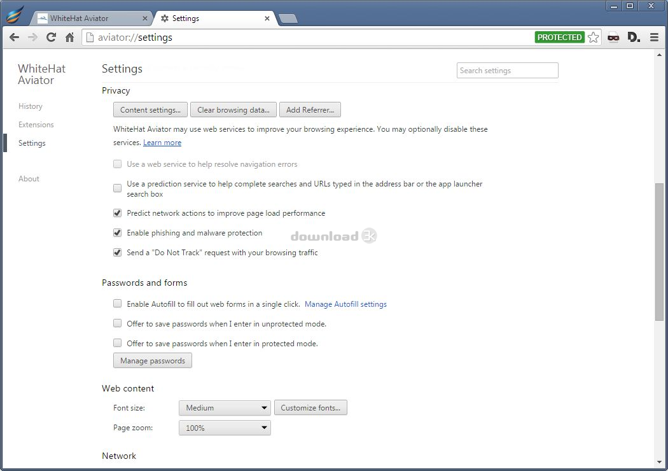Click the Disconnect 'D' extension icon
668x471 pixels.
(x=634, y=38)
